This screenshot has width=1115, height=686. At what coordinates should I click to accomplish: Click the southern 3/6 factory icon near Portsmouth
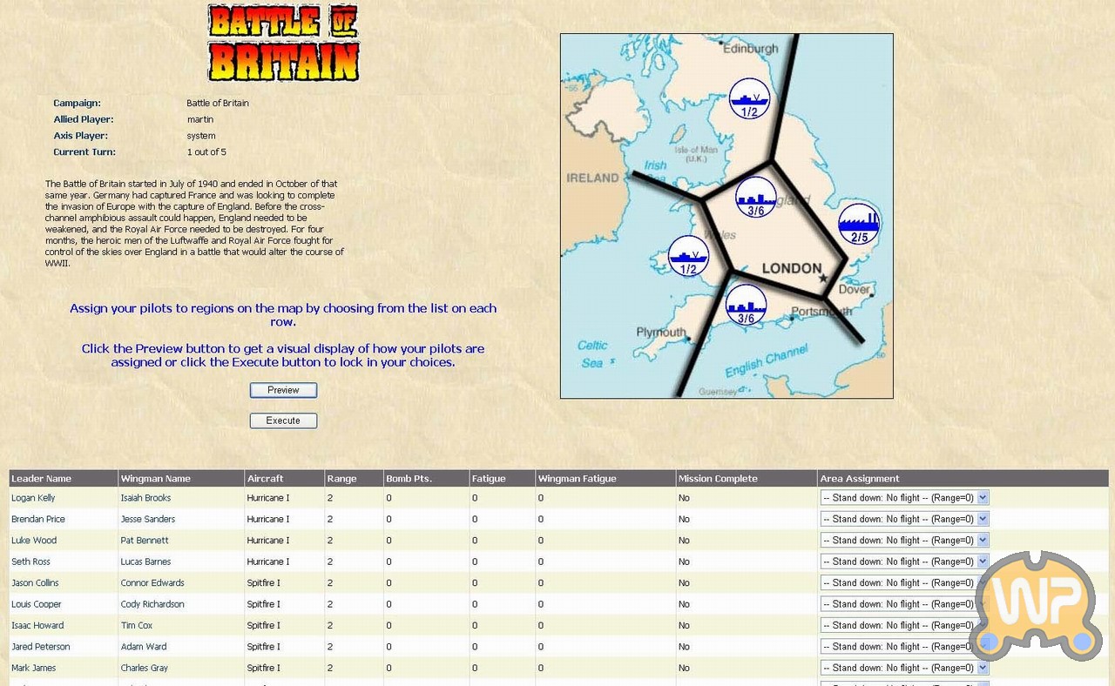[746, 305]
